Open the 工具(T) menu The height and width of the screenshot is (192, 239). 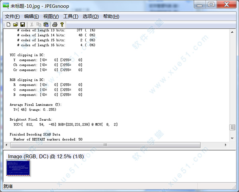71,16
